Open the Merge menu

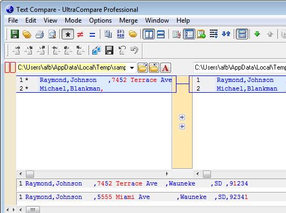[128, 20]
